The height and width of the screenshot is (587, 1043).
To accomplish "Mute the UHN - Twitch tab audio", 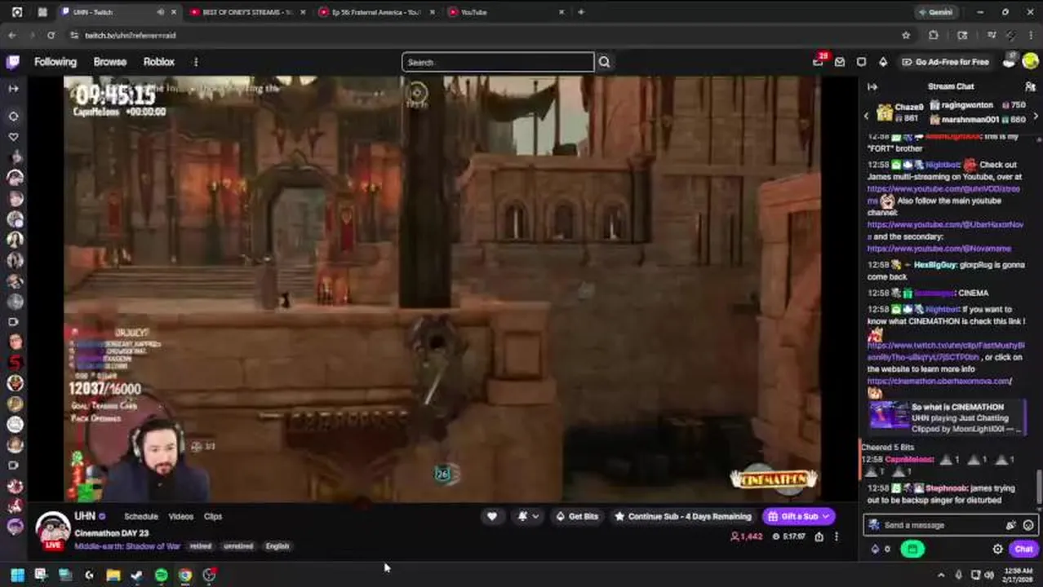I will [x=160, y=12].
